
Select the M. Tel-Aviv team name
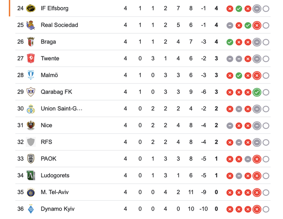point(55,192)
